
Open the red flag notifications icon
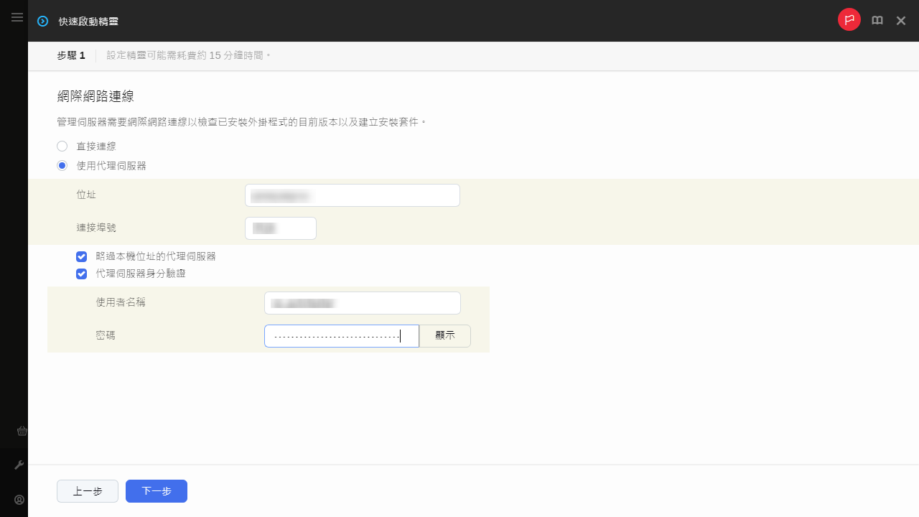[x=849, y=20]
